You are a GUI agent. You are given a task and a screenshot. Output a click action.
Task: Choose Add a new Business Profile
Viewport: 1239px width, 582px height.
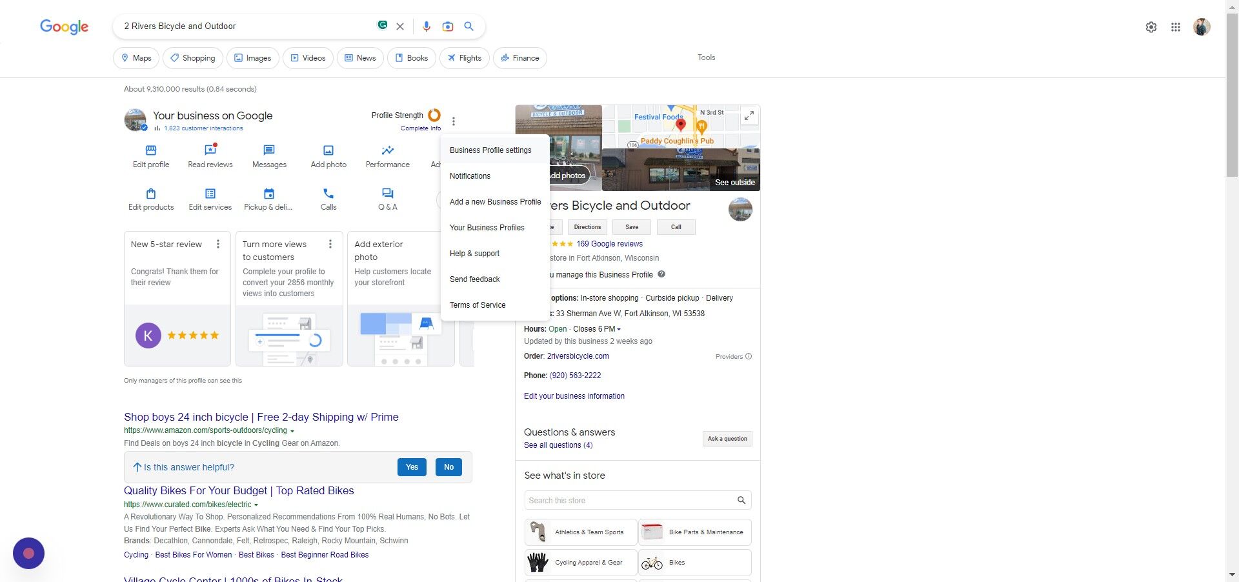pos(495,202)
